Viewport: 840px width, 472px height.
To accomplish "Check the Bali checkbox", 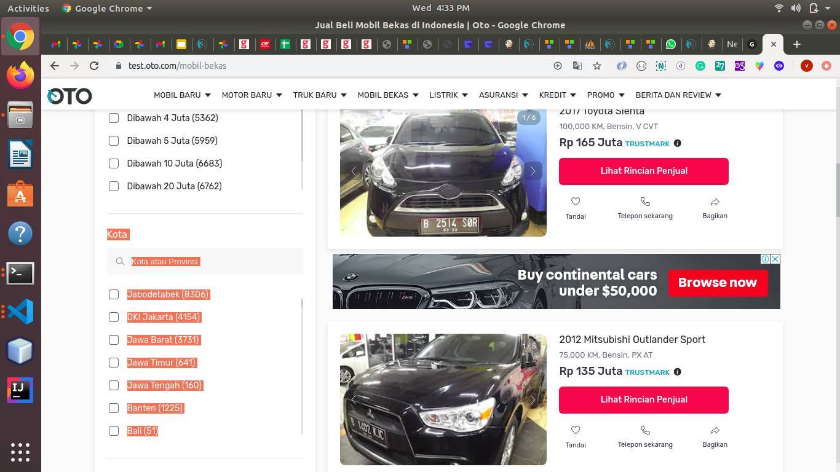I will tap(114, 431).
